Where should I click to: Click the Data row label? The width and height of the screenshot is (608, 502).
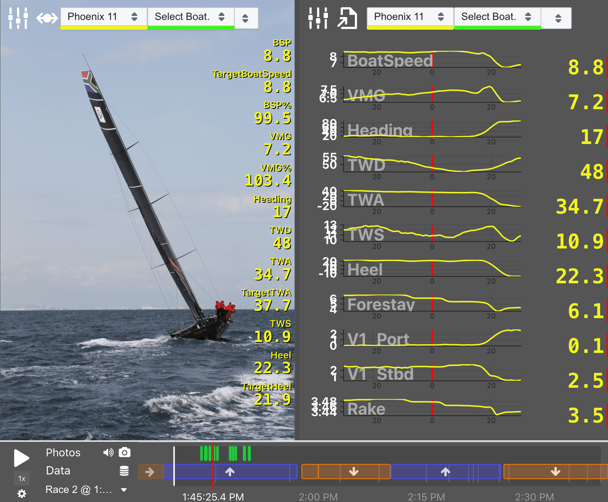pos(57,470)
